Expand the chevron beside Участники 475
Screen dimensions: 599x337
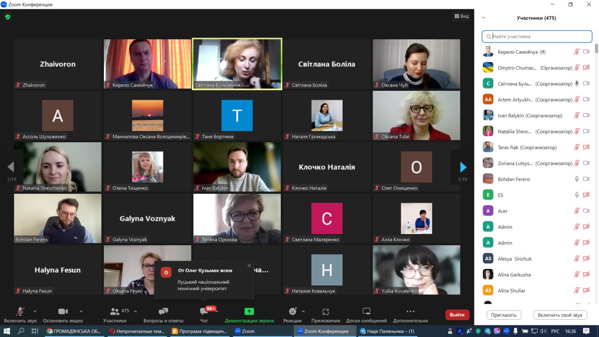pos(135,311)
